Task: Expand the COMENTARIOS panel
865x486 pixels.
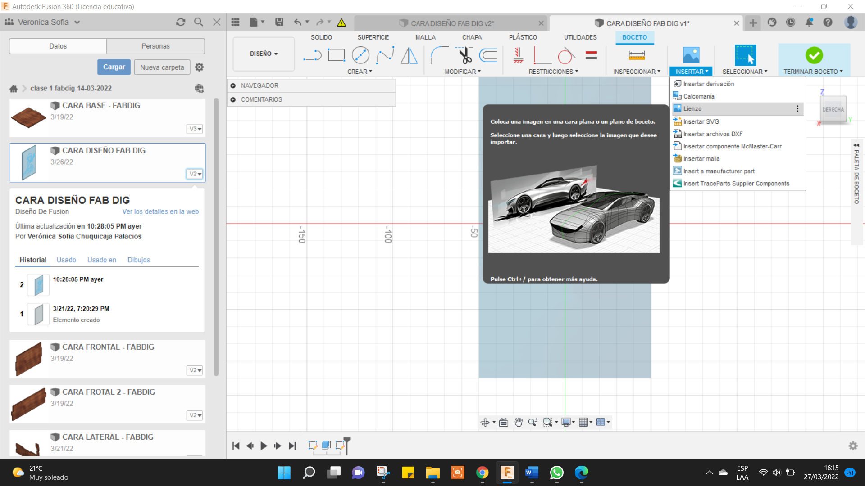Action: click(233, 99)
